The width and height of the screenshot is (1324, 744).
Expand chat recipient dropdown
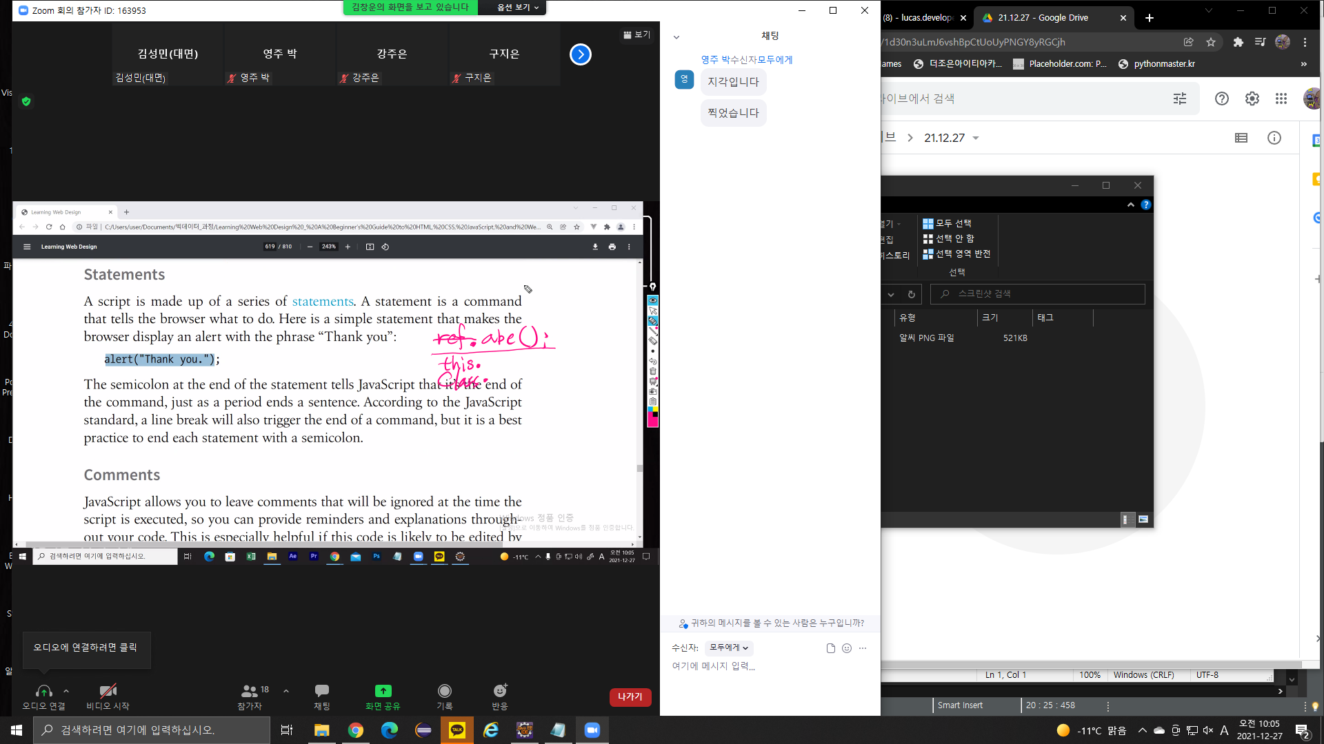coord(729,648)
